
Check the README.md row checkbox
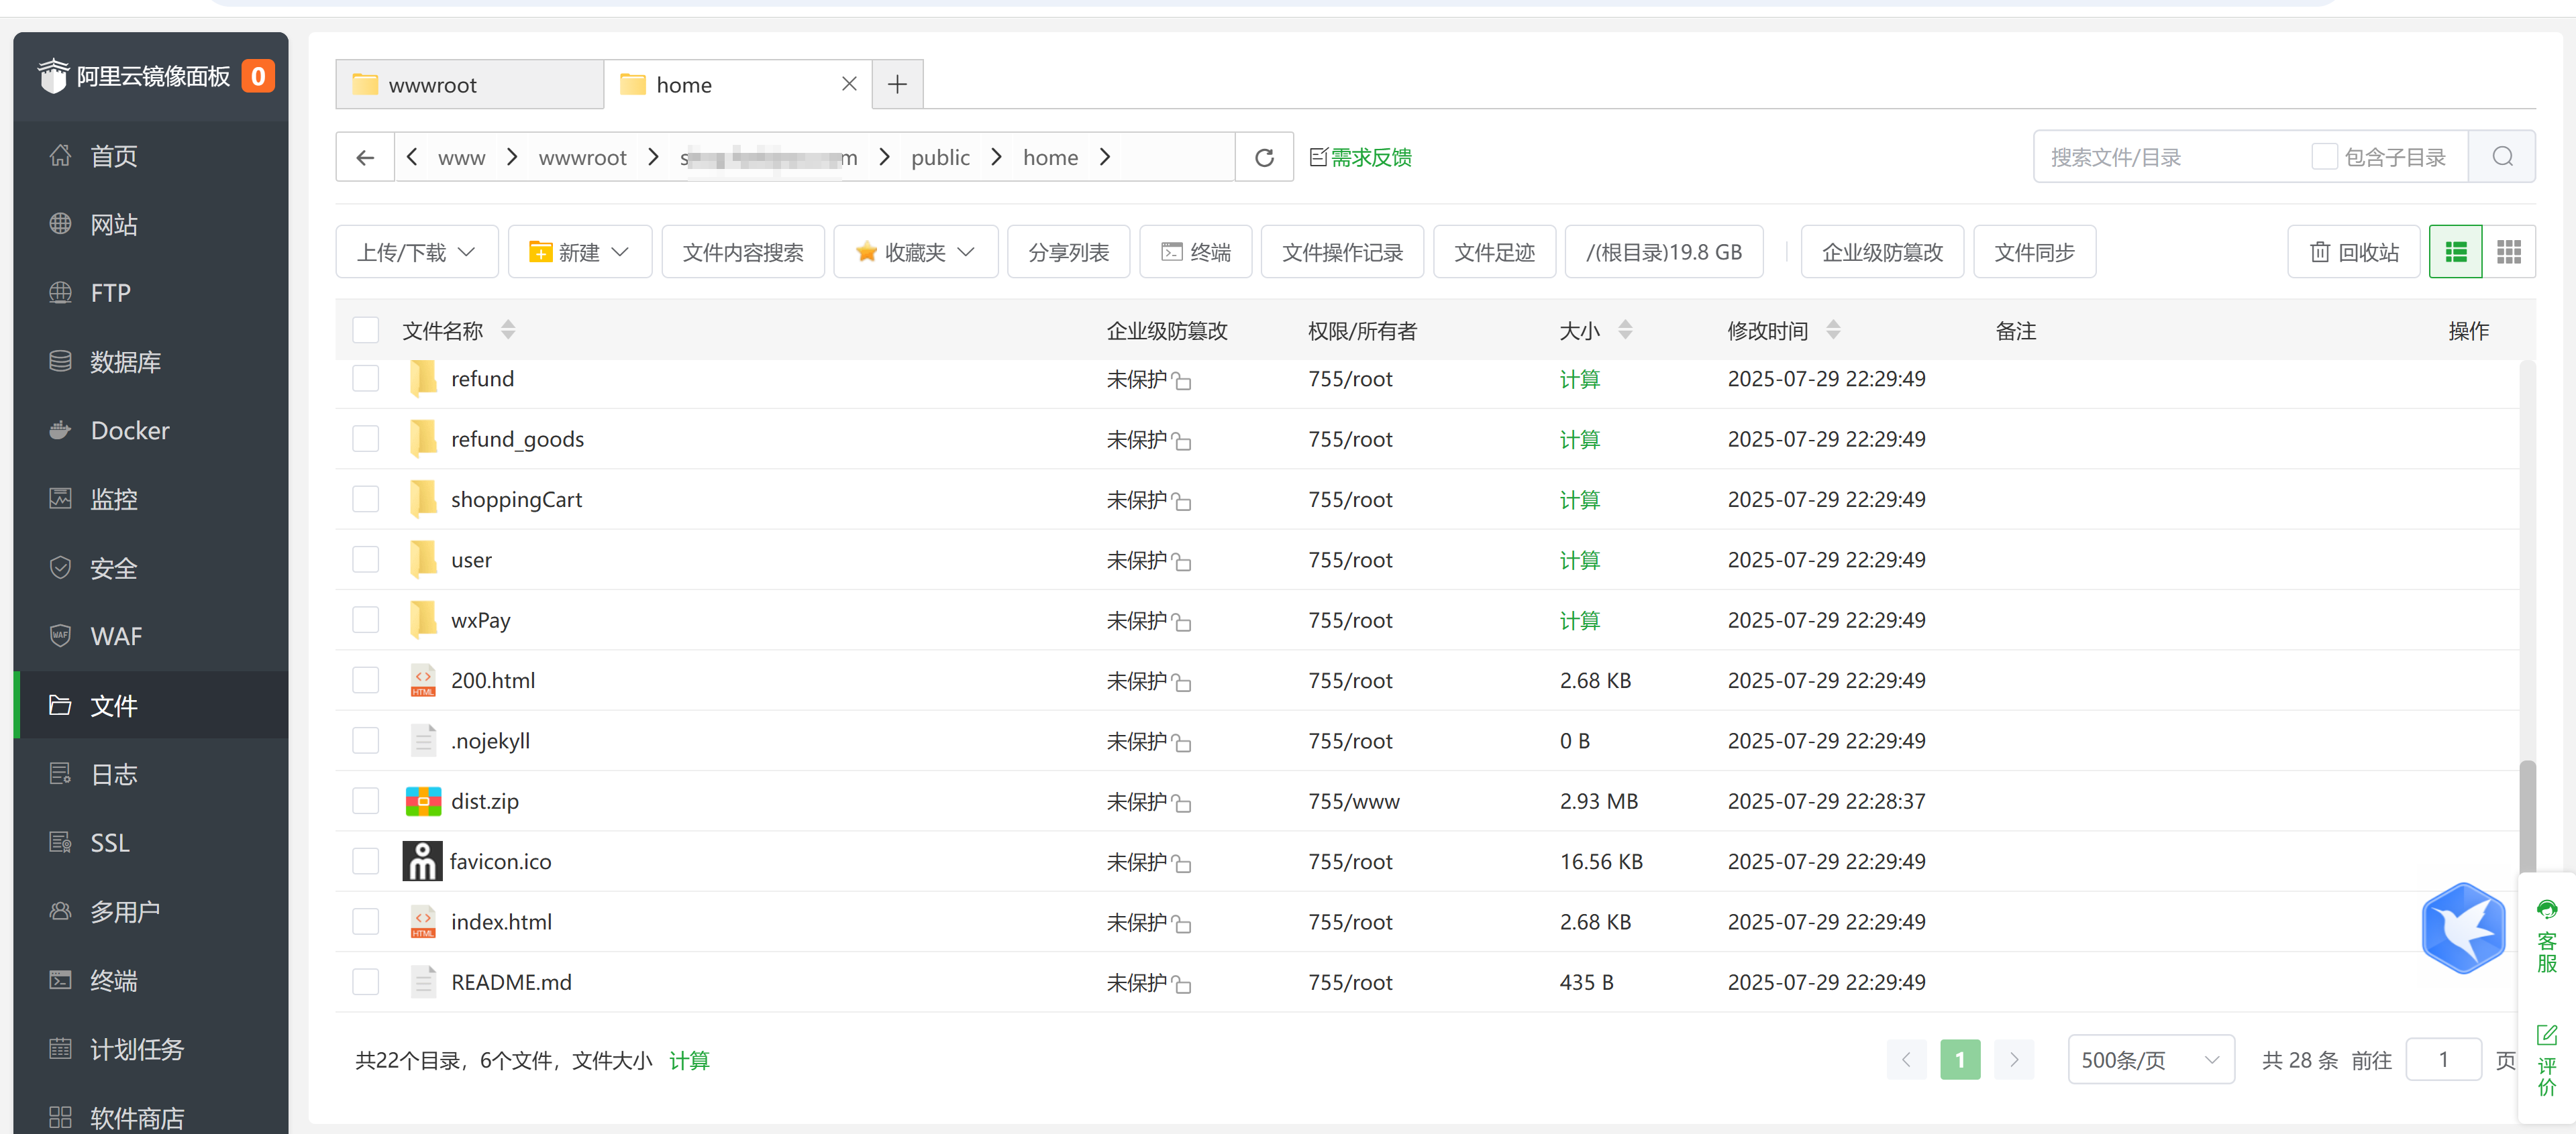(x=365, y=982)
